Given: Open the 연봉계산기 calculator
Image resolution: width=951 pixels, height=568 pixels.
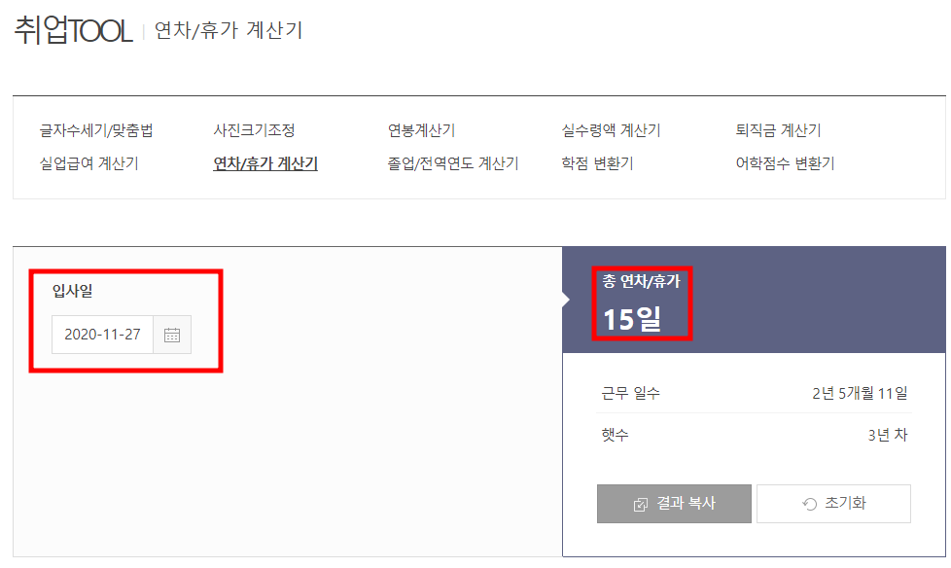Looking at the screenshot, I should (x=420, y=128).
